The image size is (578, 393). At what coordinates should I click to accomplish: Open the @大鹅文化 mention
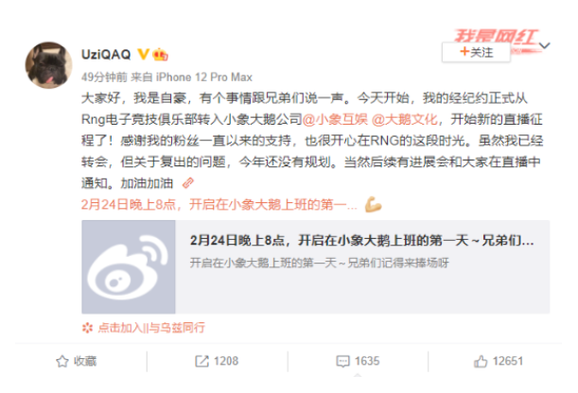point(405,120)
